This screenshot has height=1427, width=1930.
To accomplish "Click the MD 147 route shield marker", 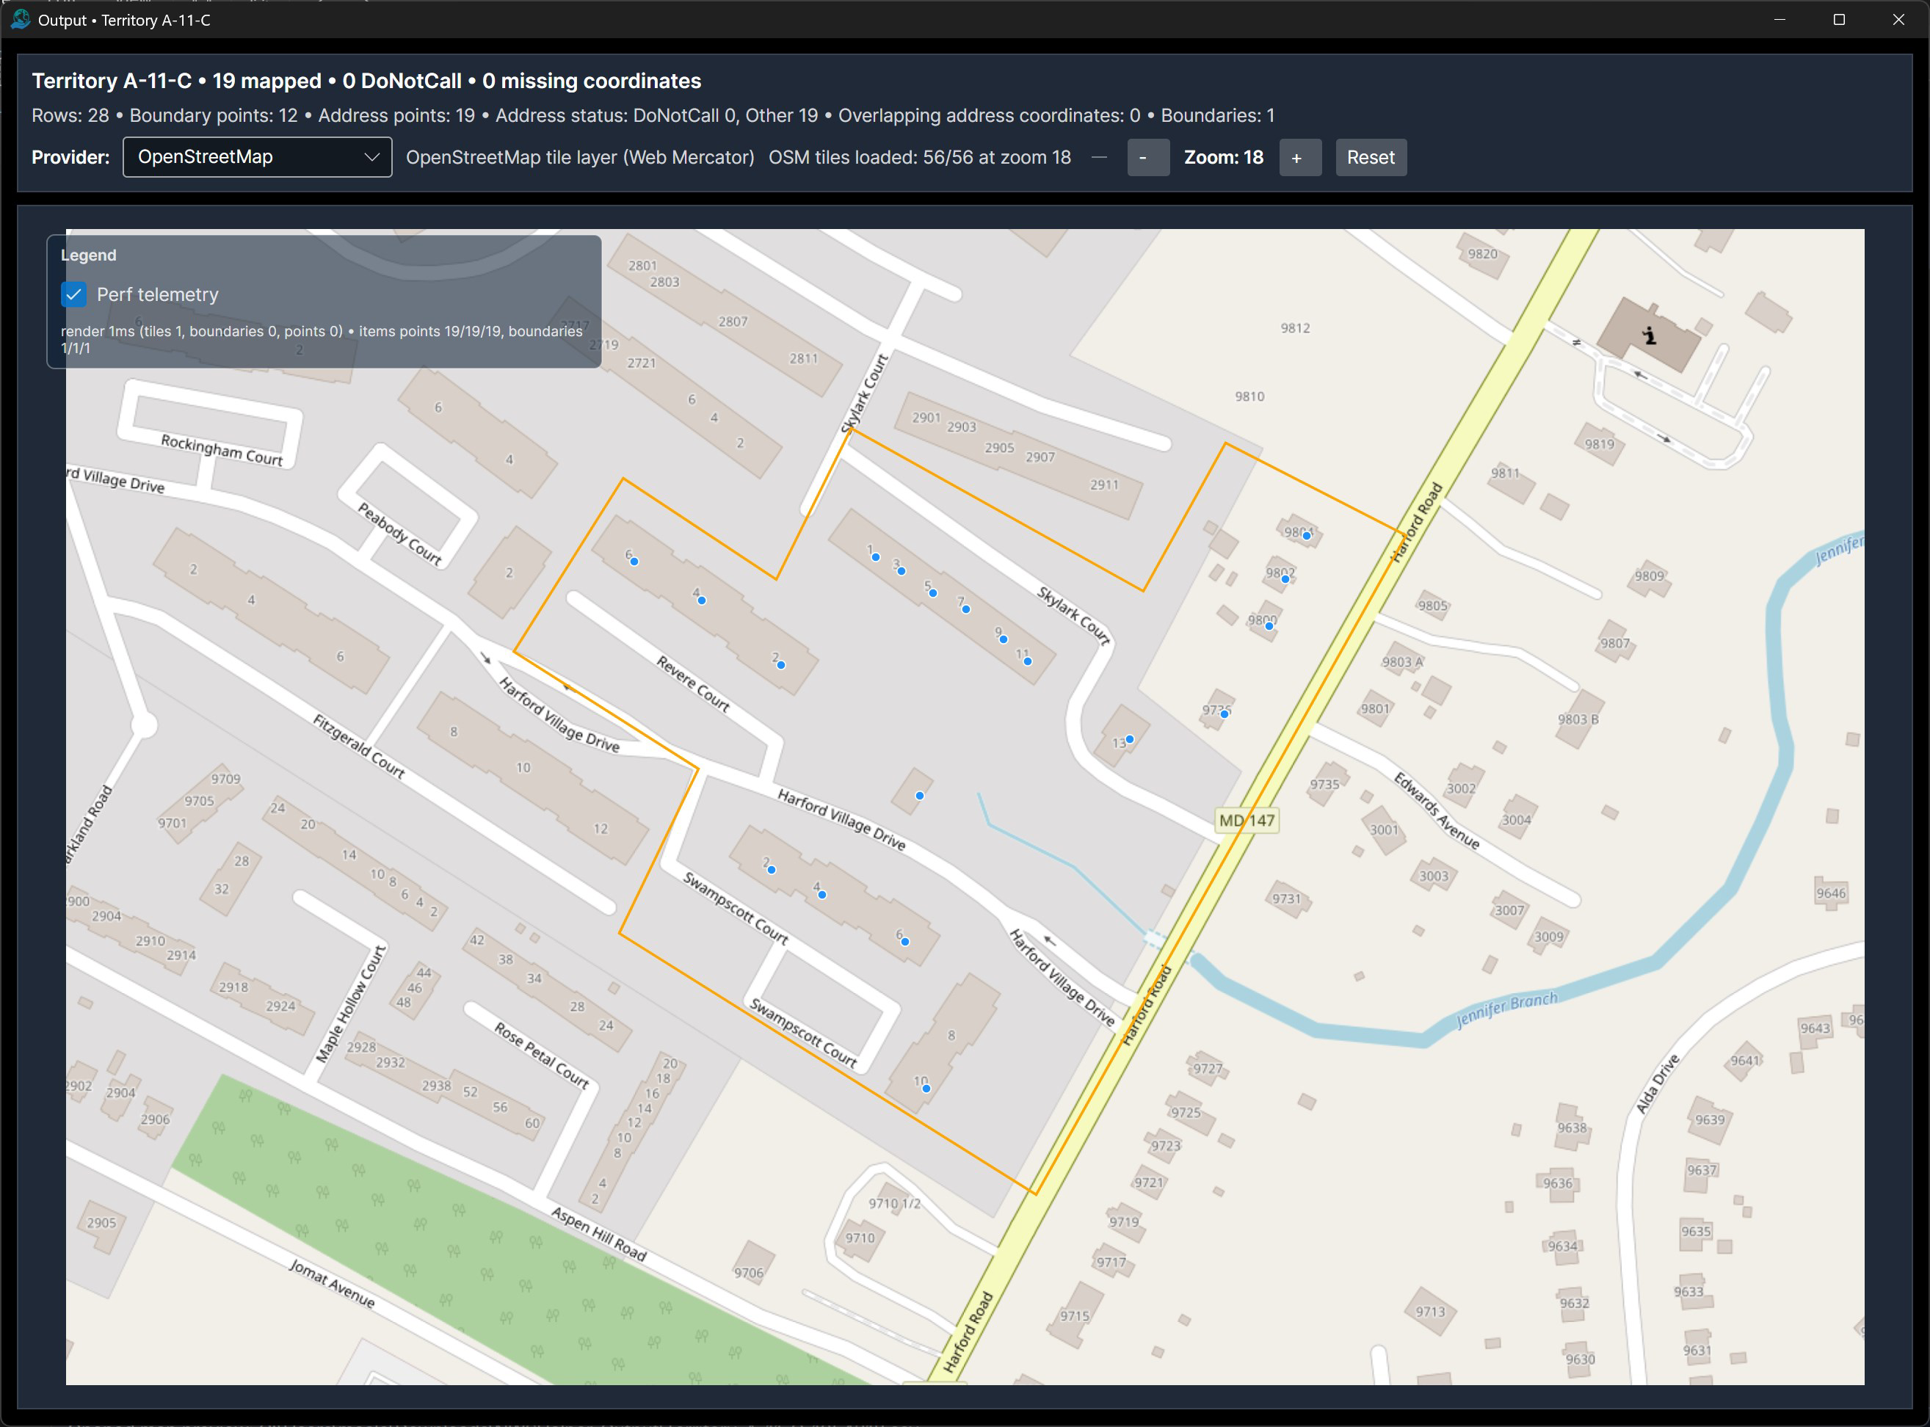I will tap(1246, 821).
